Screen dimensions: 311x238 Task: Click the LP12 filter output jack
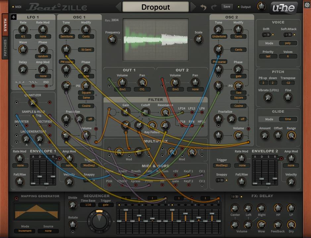192,112
